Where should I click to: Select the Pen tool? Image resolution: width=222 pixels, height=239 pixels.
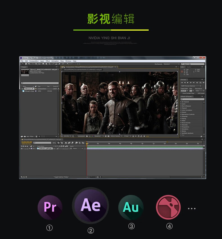pyautogui.click(x=46, y=64)
